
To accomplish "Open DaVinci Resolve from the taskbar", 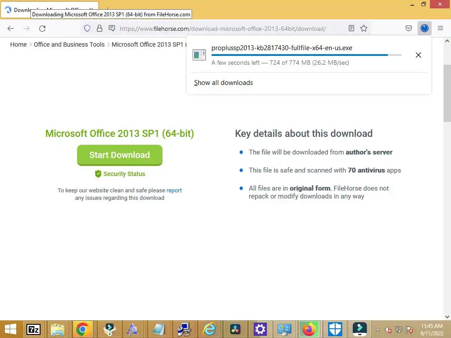I will pyautogui.click(x=235, y=329).
